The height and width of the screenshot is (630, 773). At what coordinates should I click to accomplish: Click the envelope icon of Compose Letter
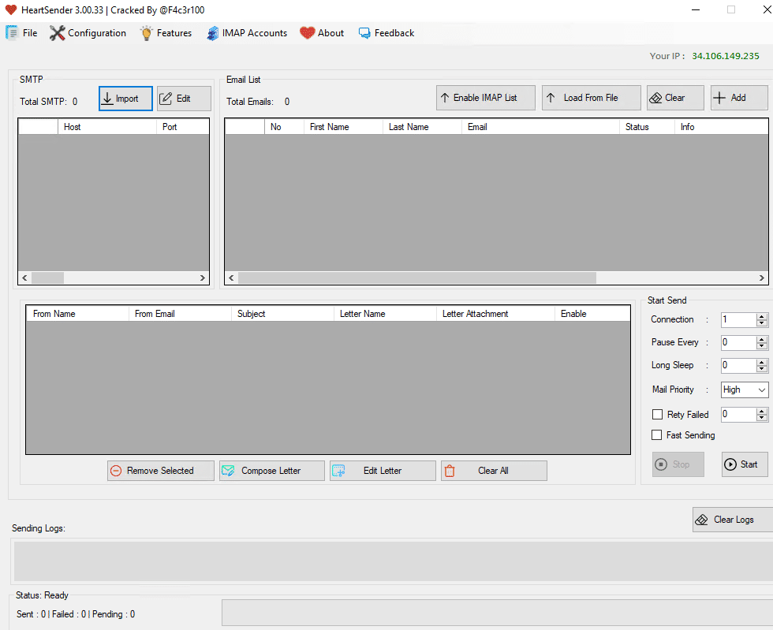click(x=228, y=471)
